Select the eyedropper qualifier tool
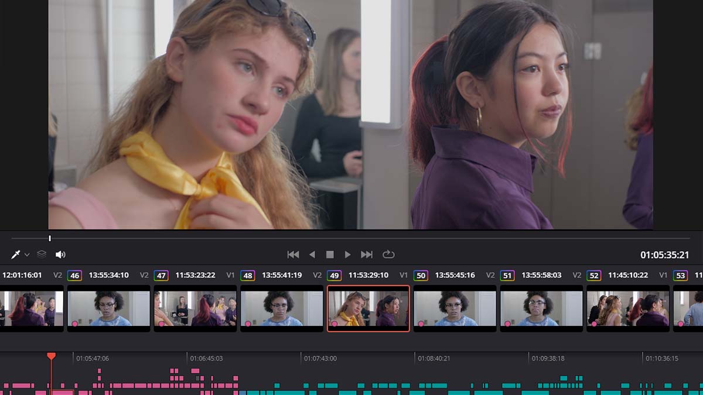The height and width of the screenshot is (395, 703). [x=15, y=255]
